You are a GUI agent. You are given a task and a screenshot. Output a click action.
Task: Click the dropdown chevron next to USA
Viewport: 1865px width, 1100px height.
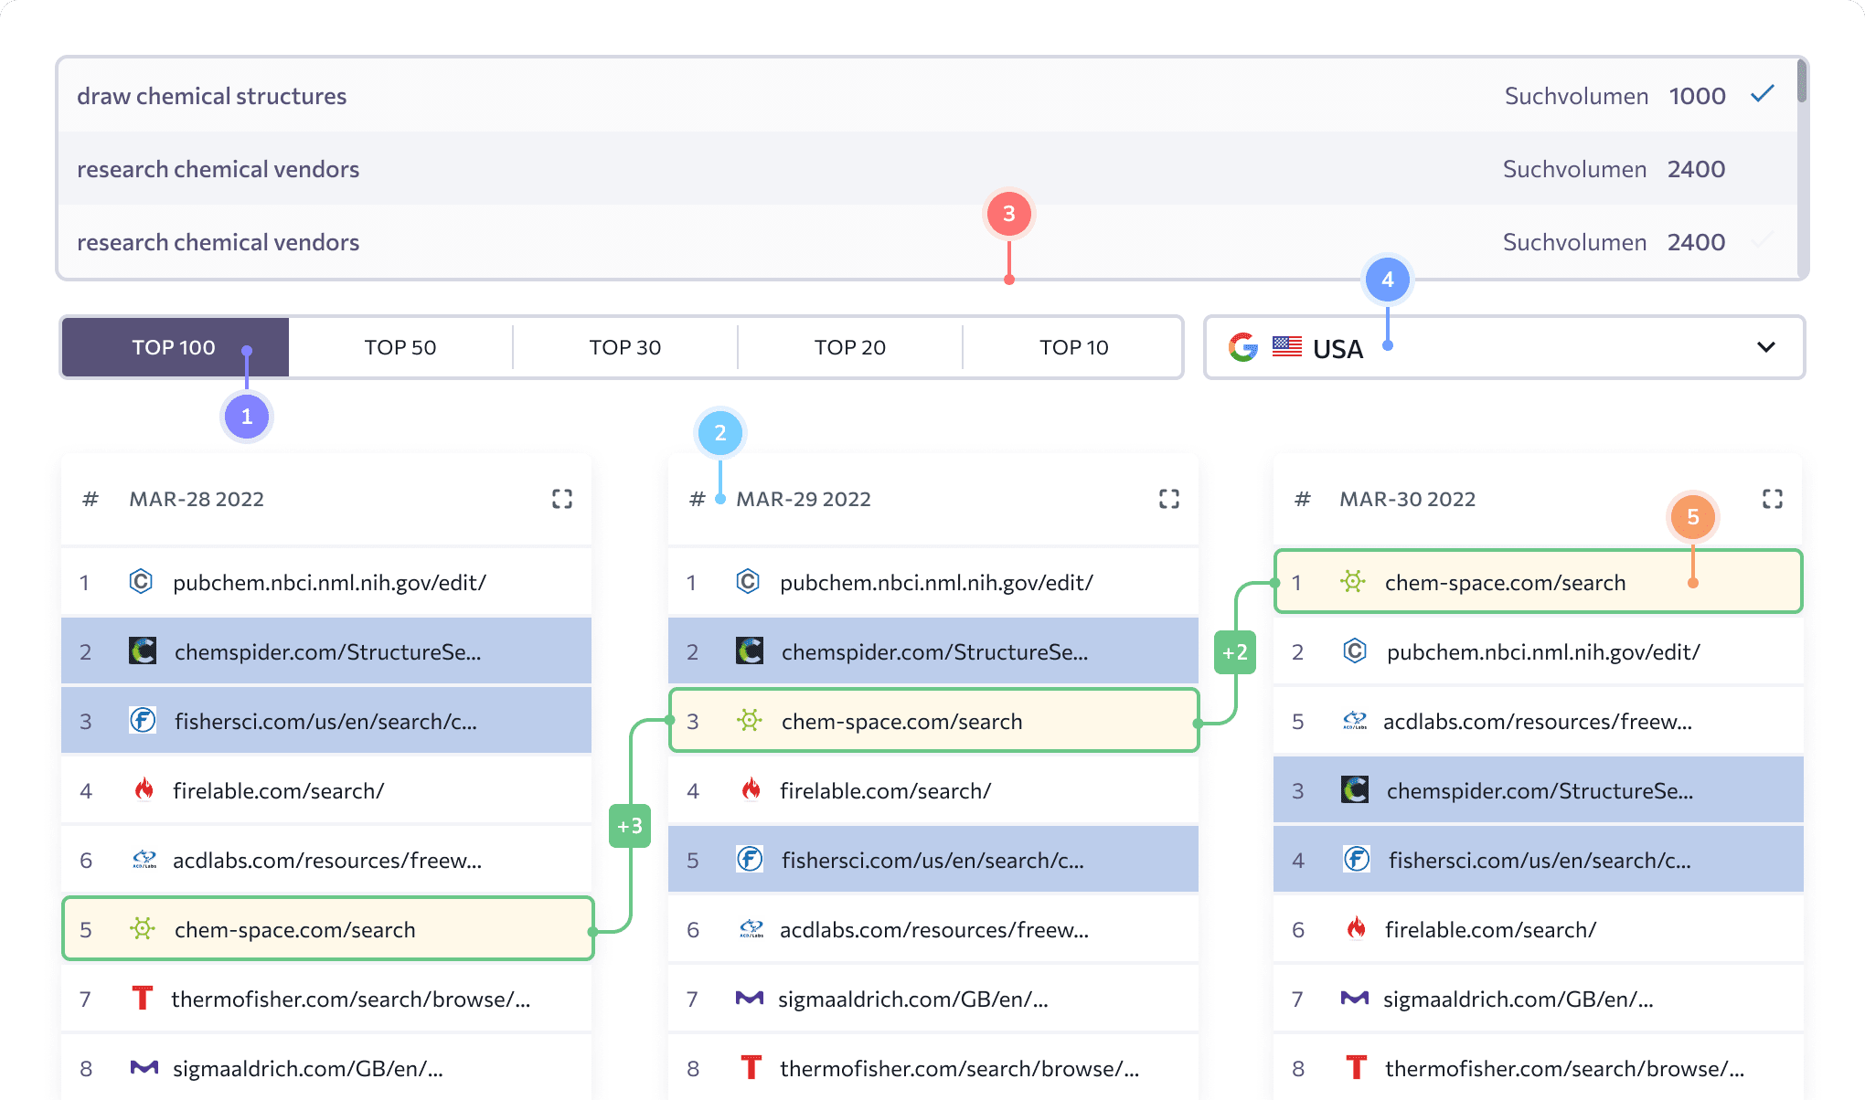[1766, 347]
